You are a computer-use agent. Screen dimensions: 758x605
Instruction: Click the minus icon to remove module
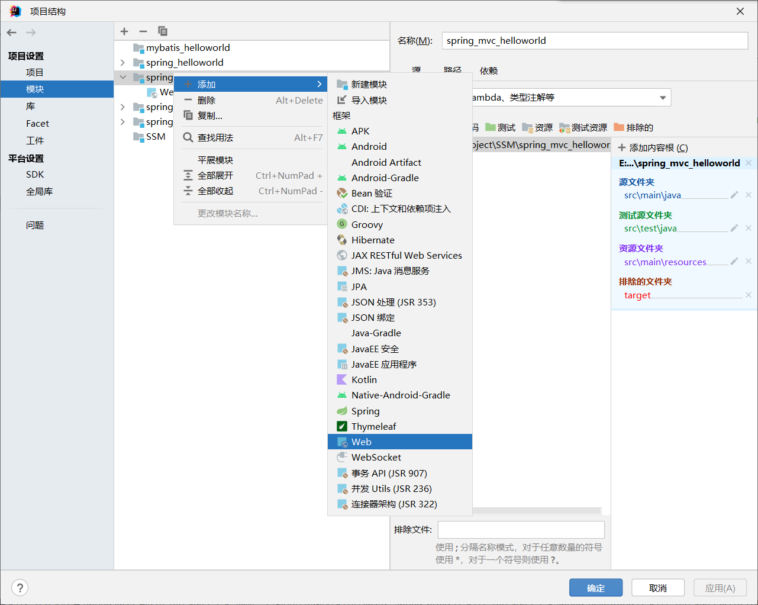143,31
